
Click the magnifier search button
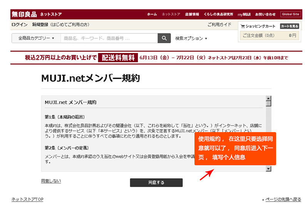pos(164,38)
